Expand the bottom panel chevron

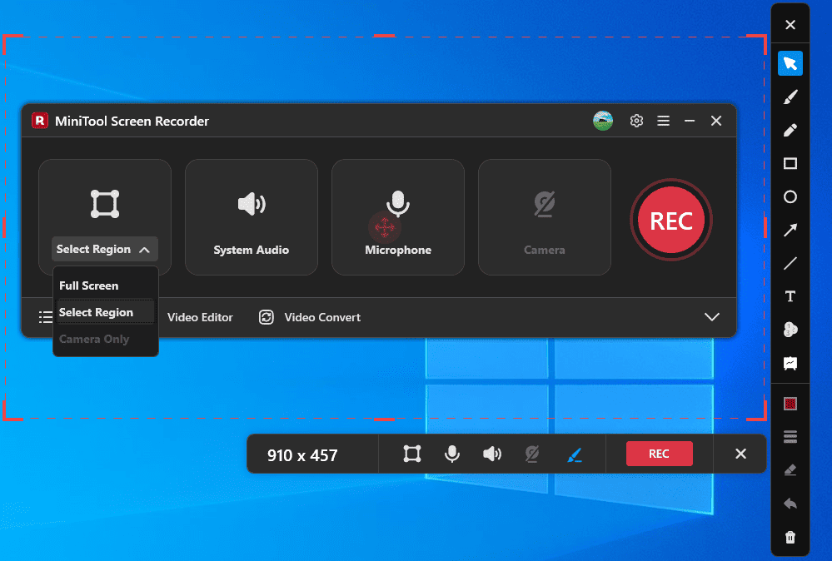(x=712, y=317)
